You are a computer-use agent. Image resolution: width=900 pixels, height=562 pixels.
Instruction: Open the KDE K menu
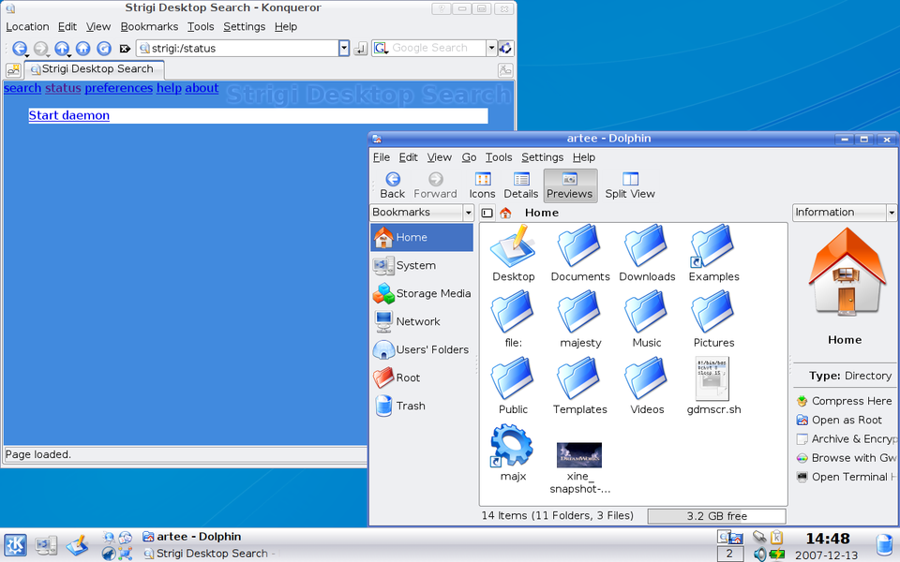point(15,544)
